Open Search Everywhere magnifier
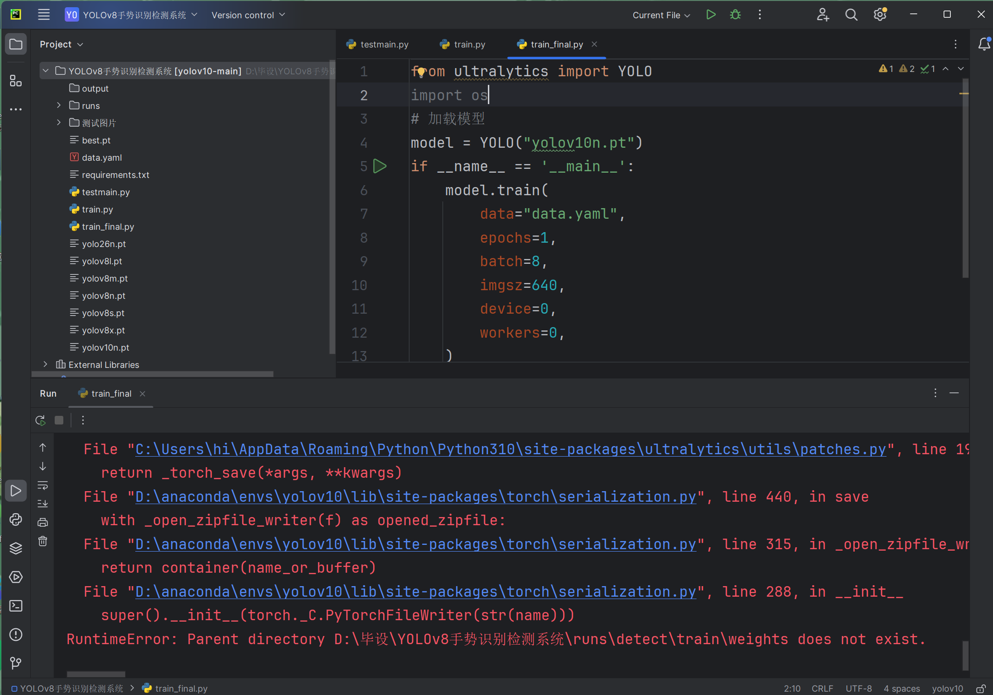 851,15
